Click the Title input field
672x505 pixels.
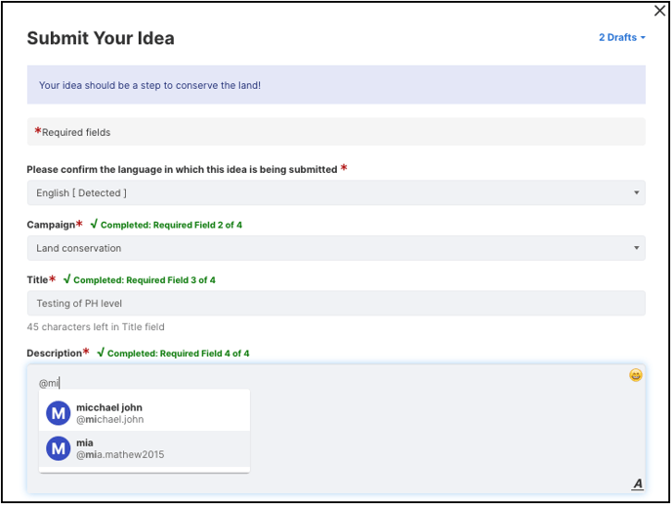tap(336, 304)
